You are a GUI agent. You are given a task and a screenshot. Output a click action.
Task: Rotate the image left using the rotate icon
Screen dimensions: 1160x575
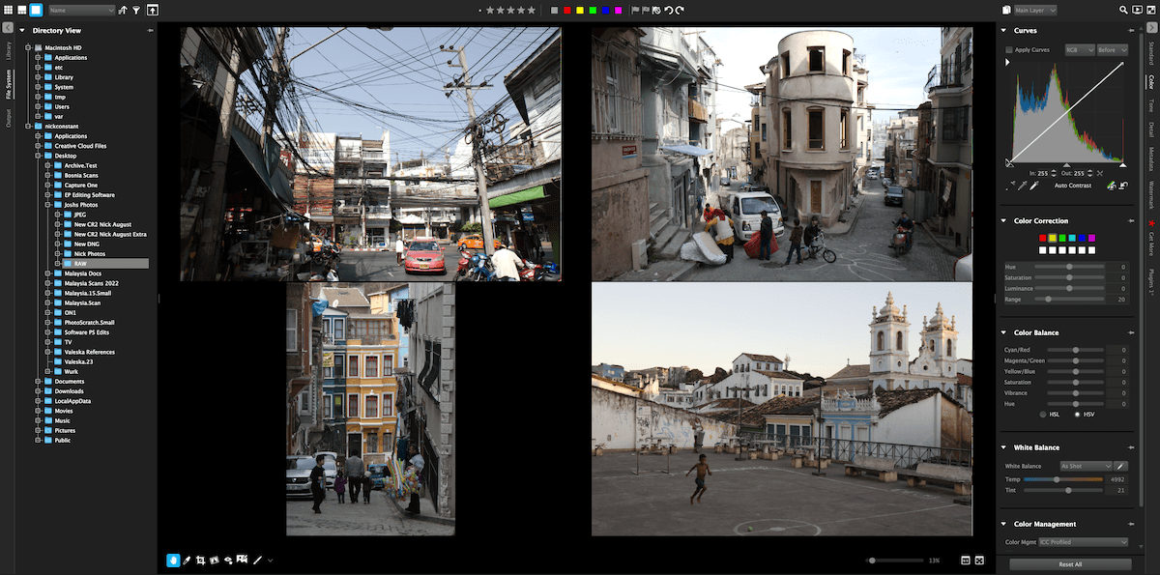pyautogui.click(x=670, y=10)
